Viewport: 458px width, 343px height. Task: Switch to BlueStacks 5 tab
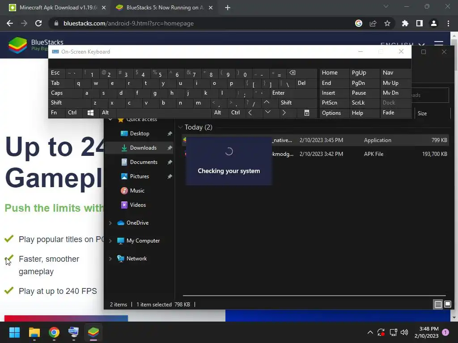(x=164, y=8)
